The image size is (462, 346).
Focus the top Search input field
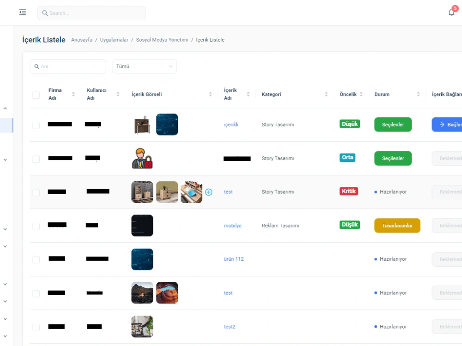click(91, 13)
